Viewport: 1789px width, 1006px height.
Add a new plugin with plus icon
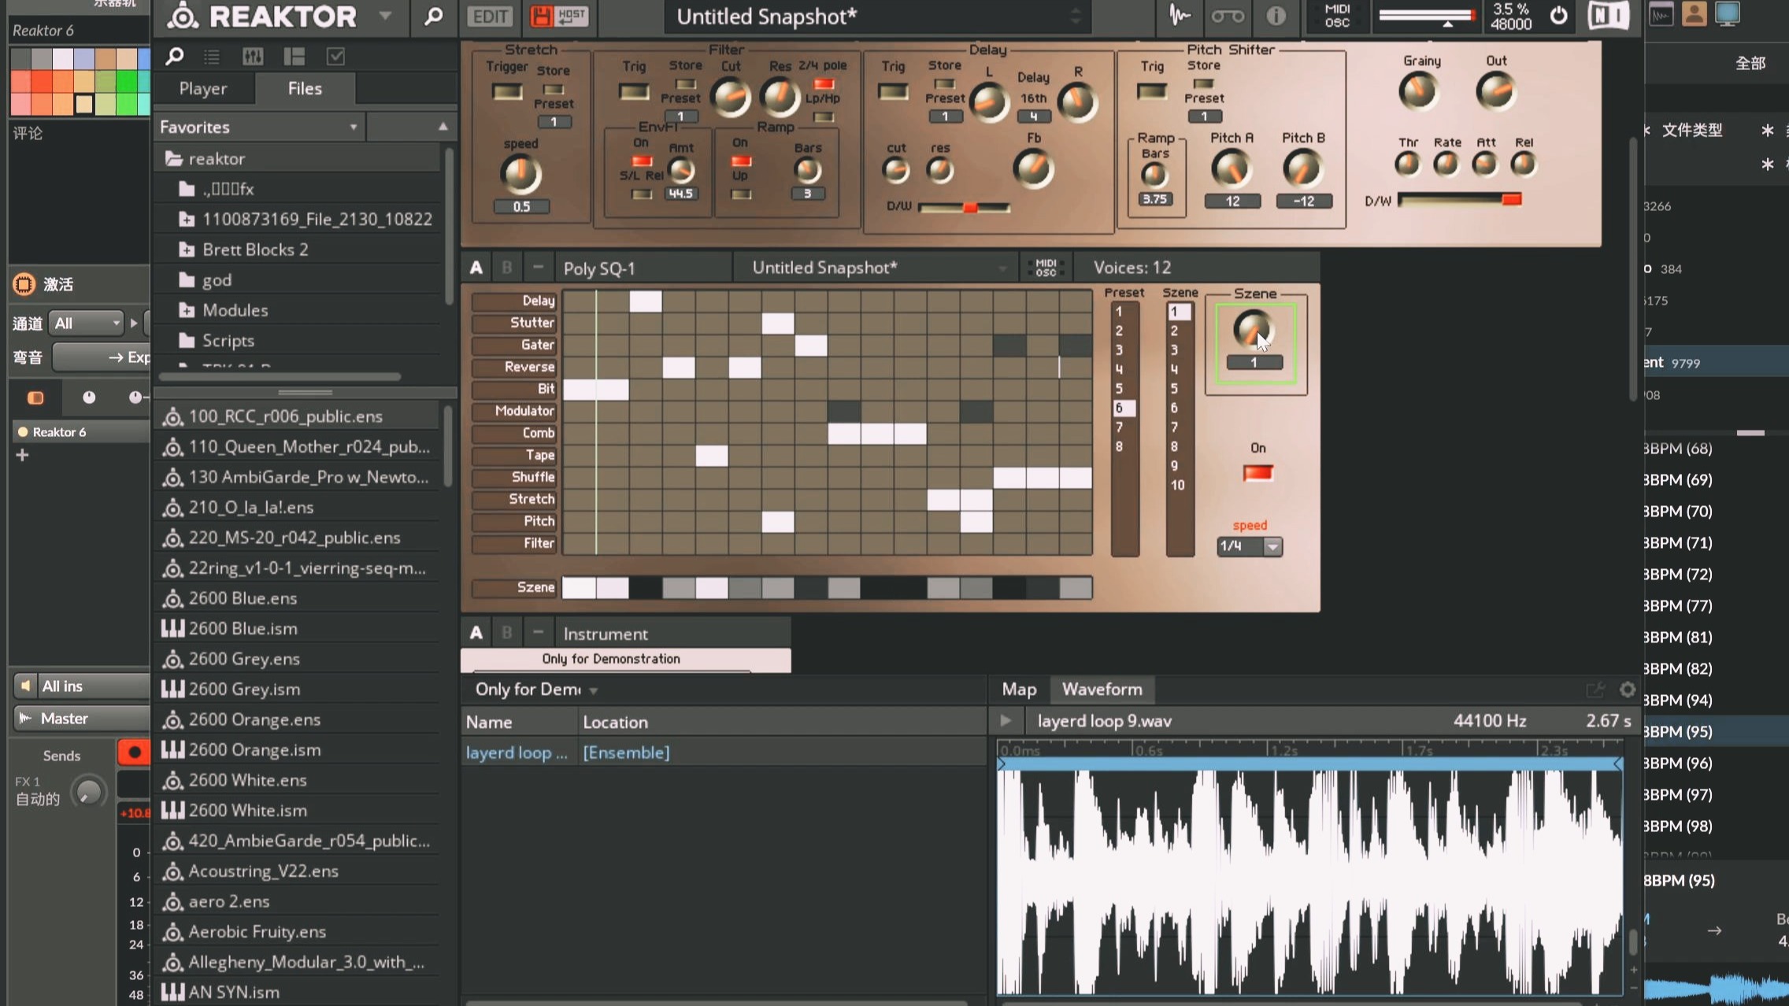tap(22, 455)
